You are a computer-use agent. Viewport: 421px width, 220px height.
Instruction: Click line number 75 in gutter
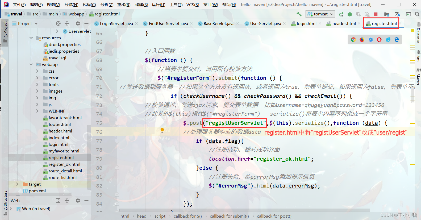99,123
